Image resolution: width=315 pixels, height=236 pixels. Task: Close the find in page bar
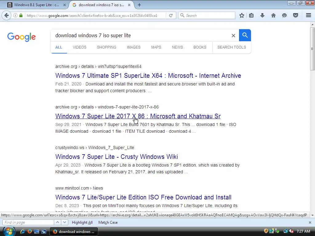(310, 222)
